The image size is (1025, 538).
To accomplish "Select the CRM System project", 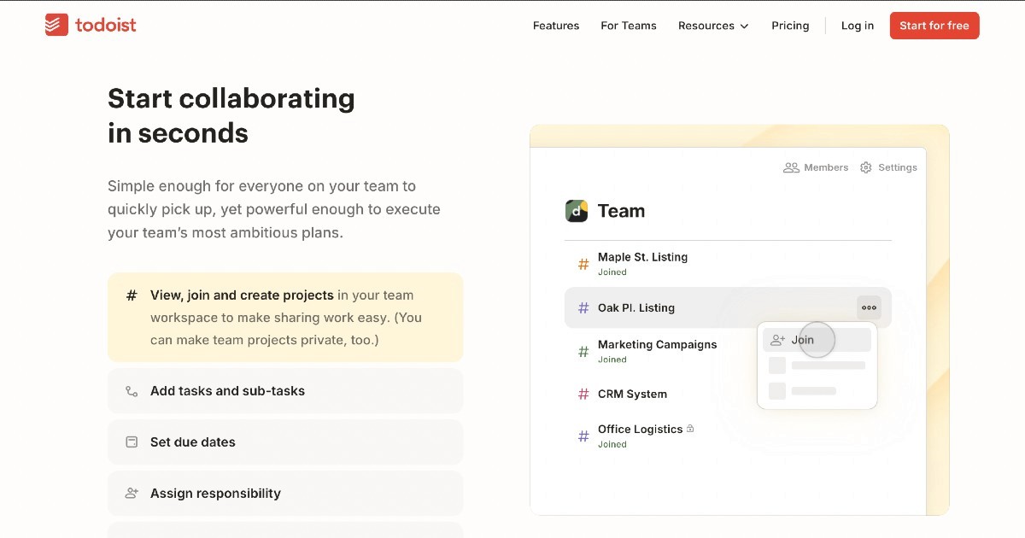I will pyautogui.click(x=632, y=394).
